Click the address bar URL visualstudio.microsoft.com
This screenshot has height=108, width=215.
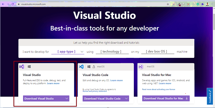tap(33, 4)
